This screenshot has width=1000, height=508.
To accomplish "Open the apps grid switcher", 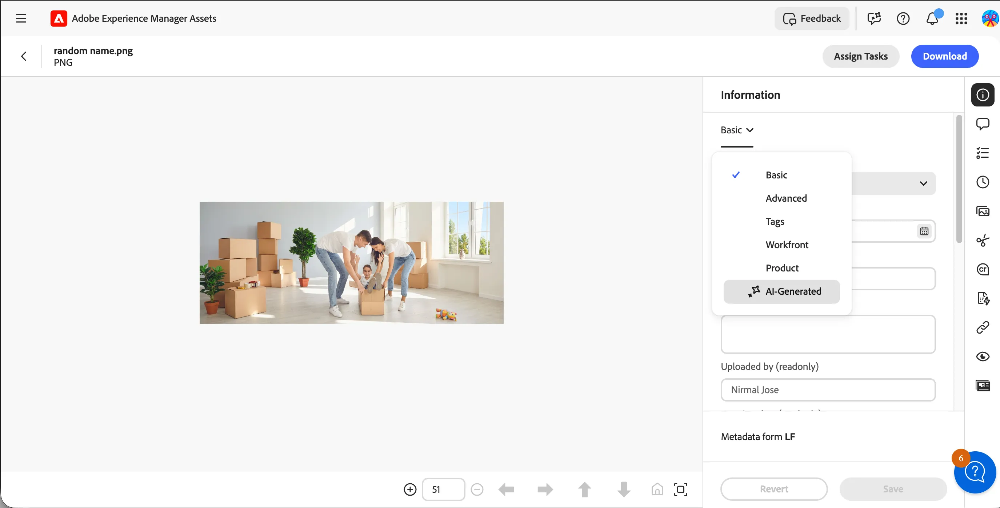I will coord(961,18).
